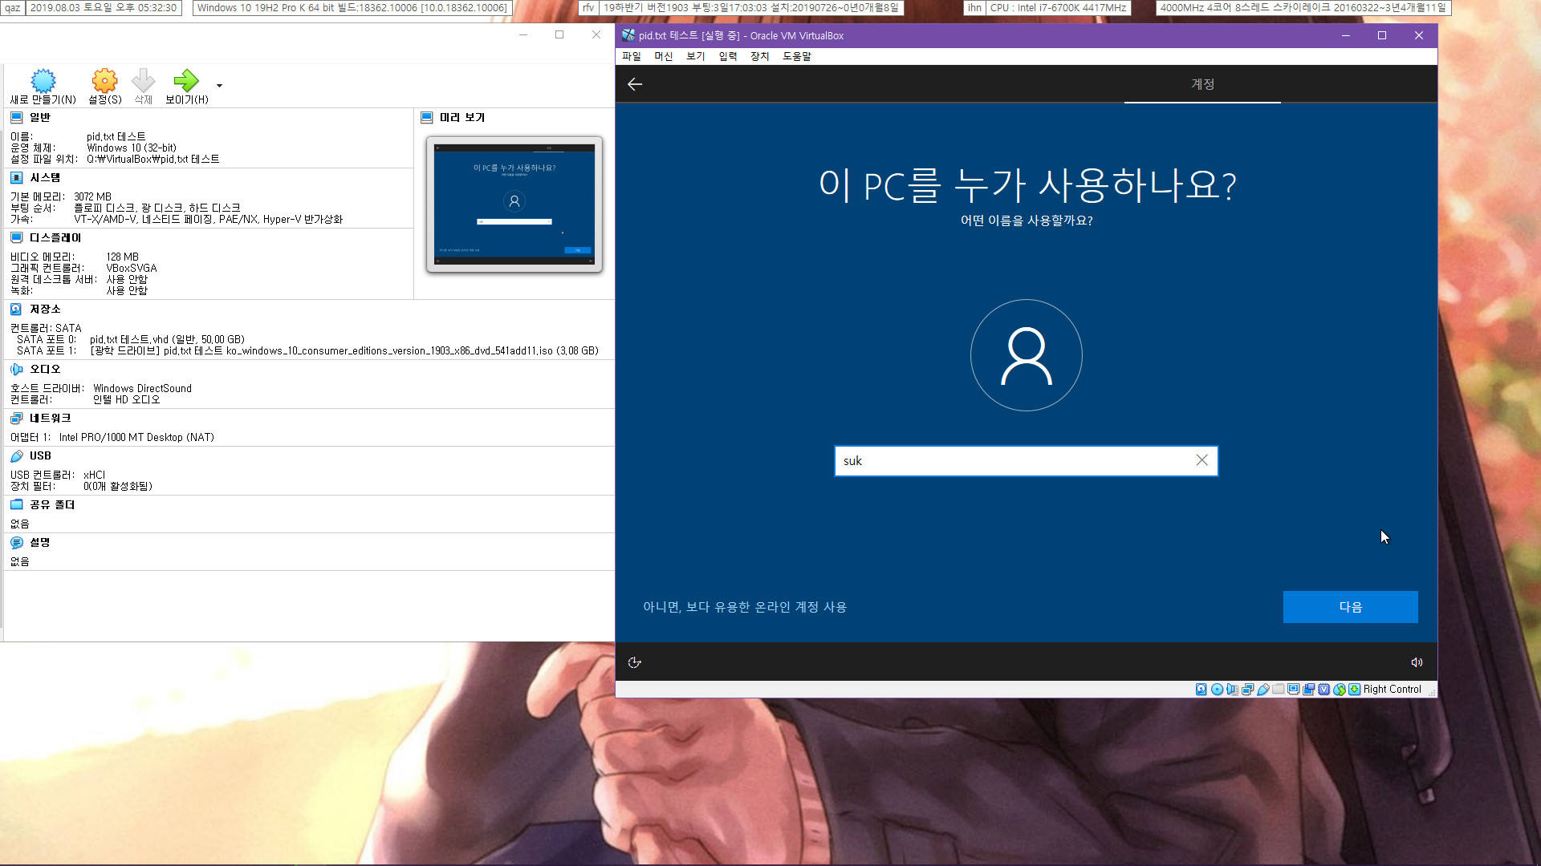Open the 네트워크 section header
Viewport: 1541px width, 866px height.
click(x=51, y=418)
